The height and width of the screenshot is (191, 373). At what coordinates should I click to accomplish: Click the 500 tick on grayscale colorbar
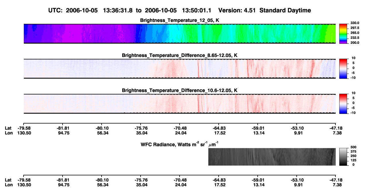pos(353,147)
